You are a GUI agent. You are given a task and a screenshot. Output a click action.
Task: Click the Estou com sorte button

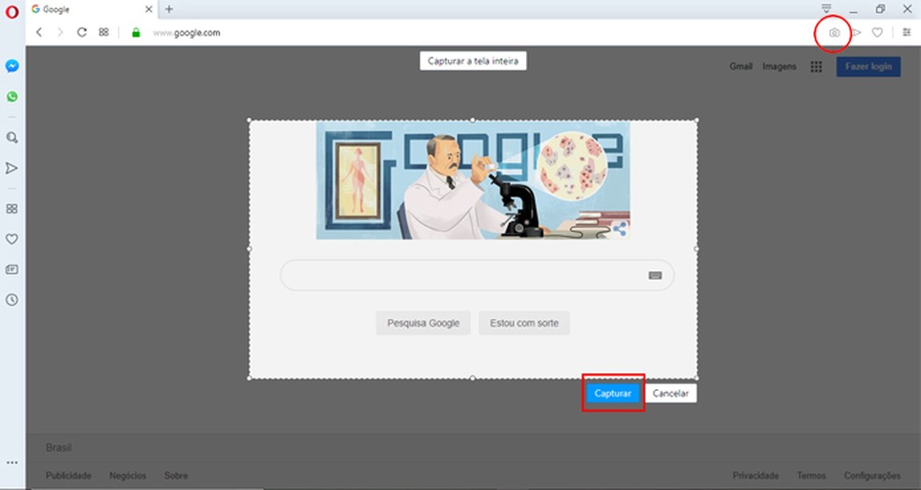pos(524,323)
